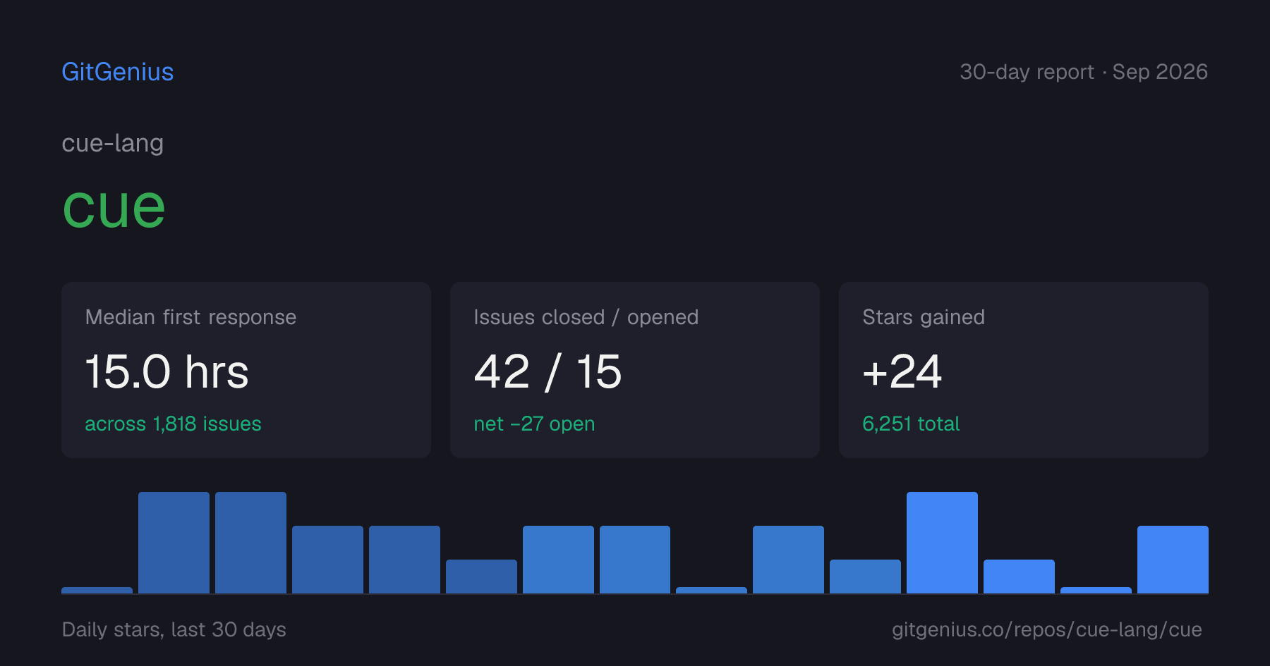Open the Median first response card
The image size is (1270, 666).
pos(246,370)
